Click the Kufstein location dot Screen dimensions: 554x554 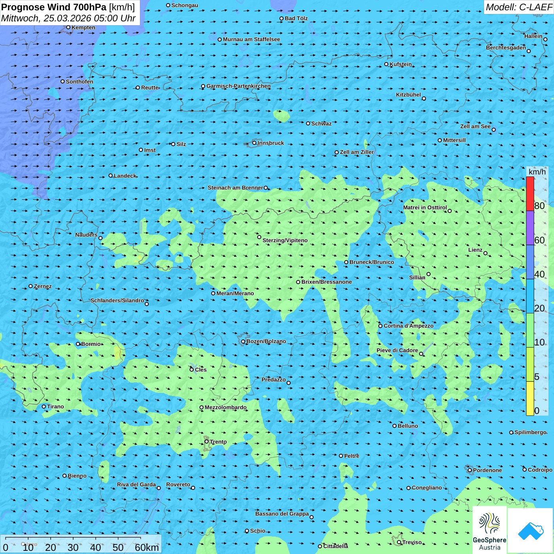(x=386, y=64)
